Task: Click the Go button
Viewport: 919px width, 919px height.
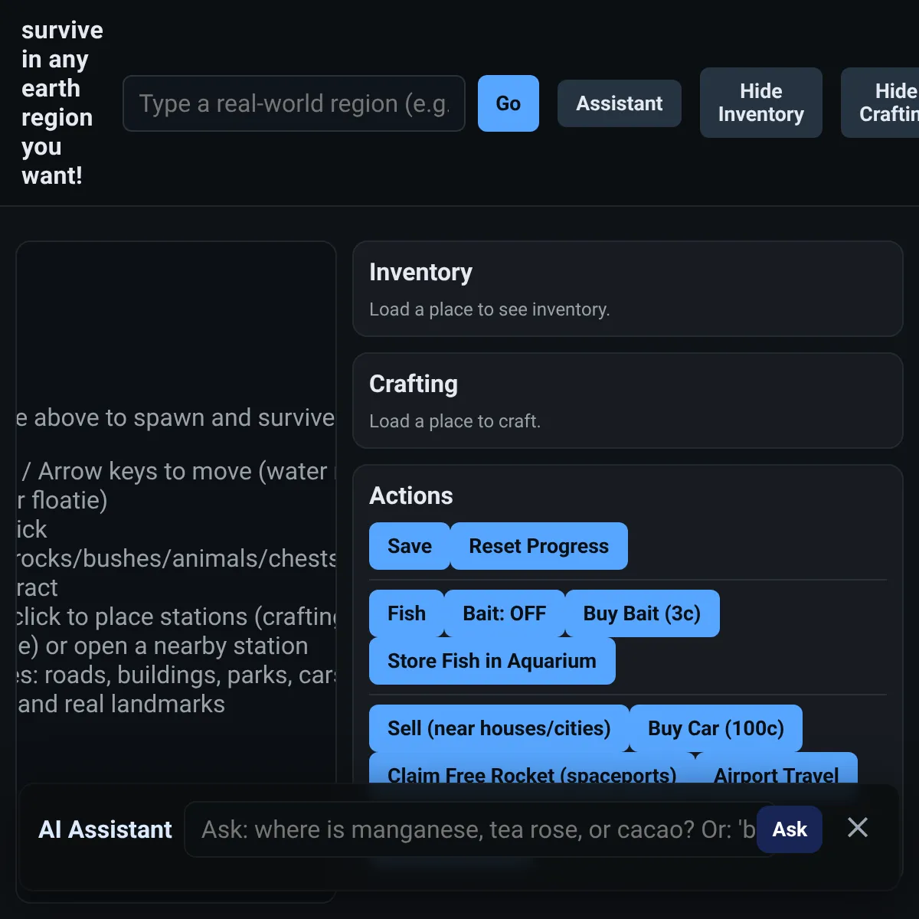Action: click(509, 103)
